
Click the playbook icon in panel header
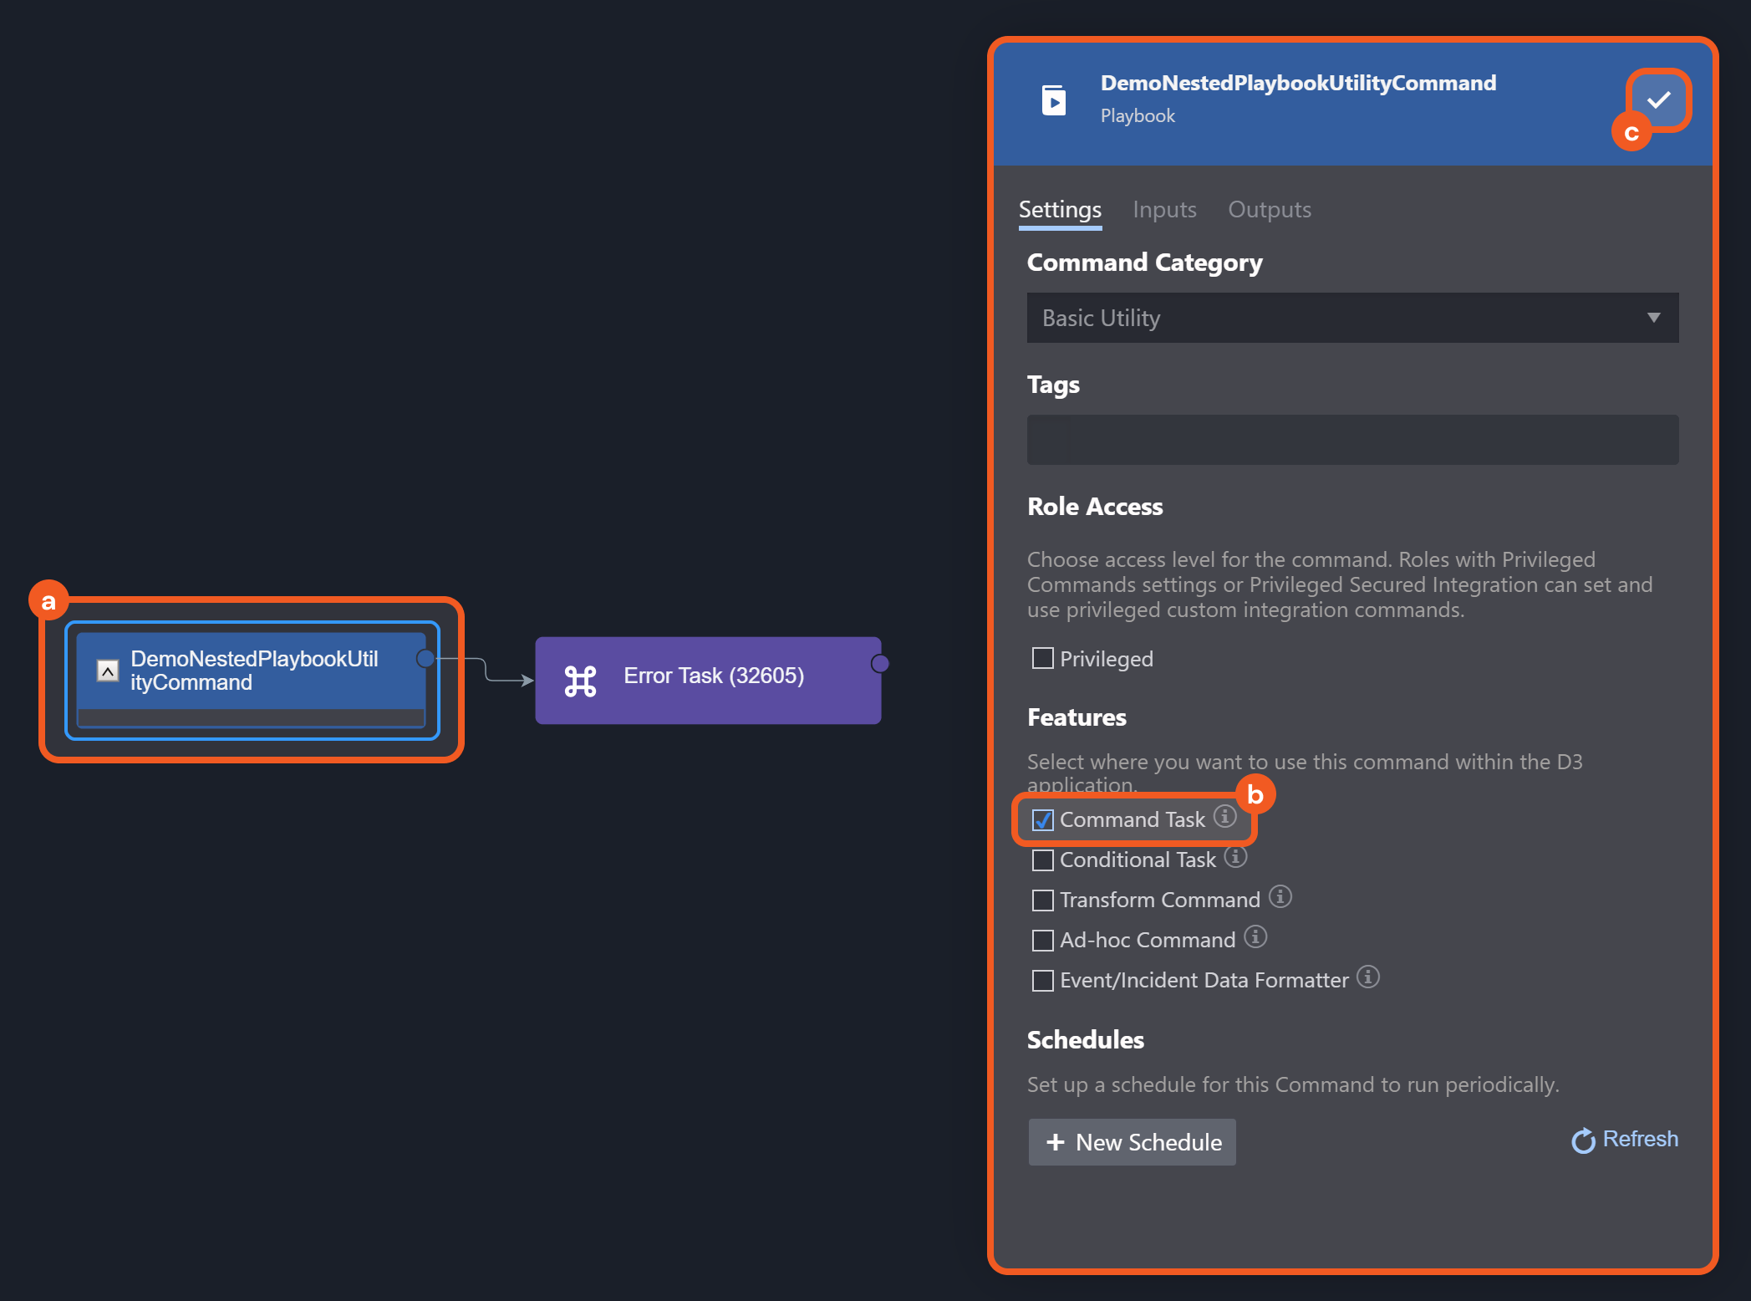pos(1053,100)
